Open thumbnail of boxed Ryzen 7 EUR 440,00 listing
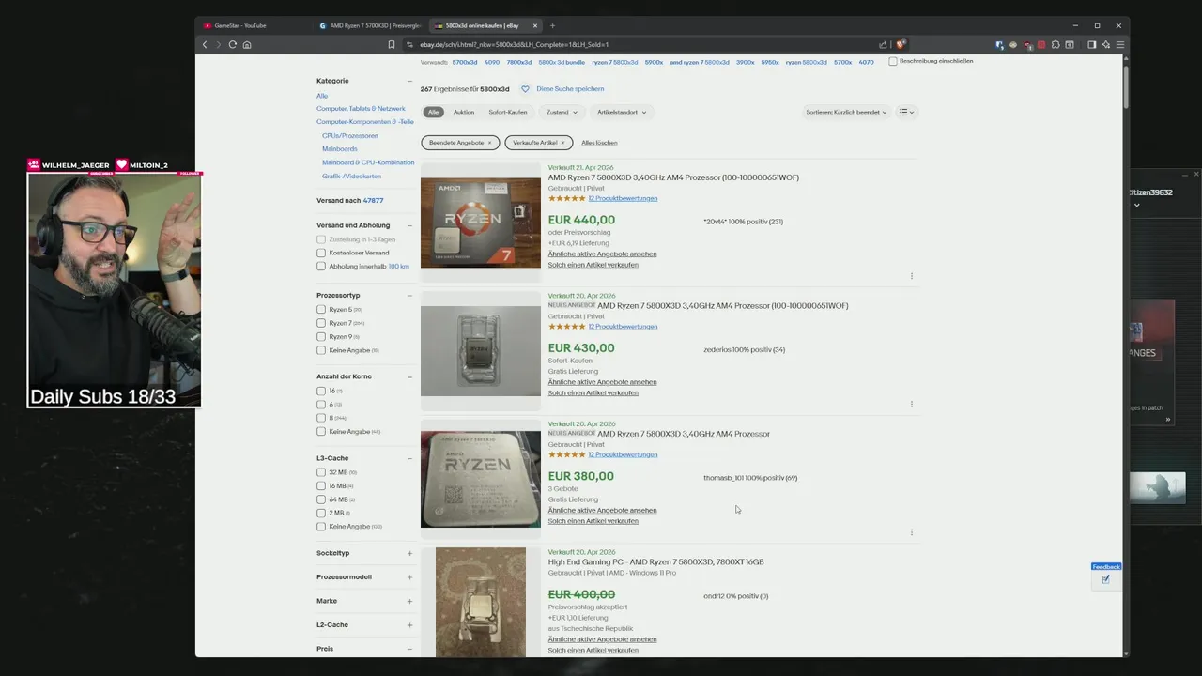Image resolution: width=1202 pixels, height=676 pixels. pyautogui.click(x=481, y=222)
